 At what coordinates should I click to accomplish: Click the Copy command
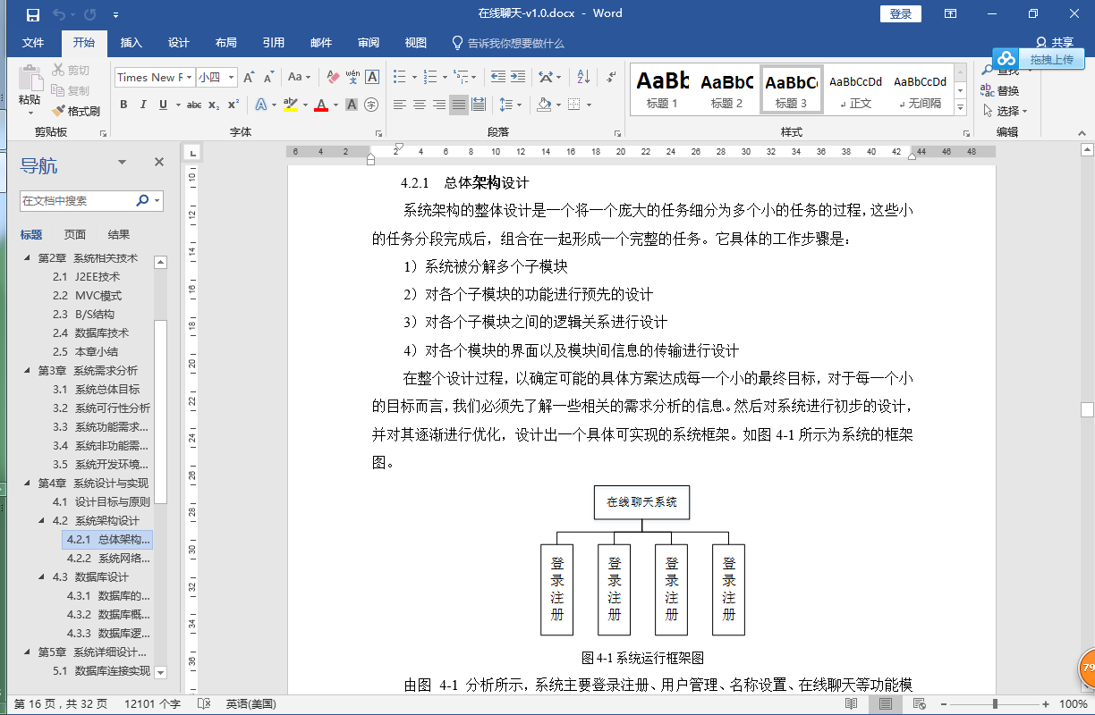(x=71, y=90)
